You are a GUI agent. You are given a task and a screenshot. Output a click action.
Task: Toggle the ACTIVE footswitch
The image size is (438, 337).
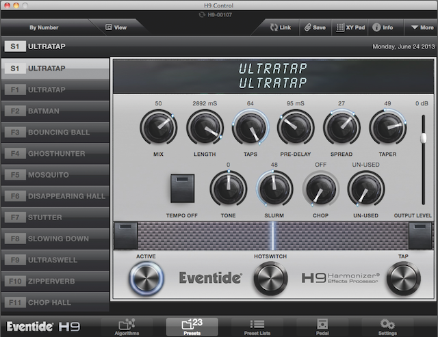coord(146,278)
